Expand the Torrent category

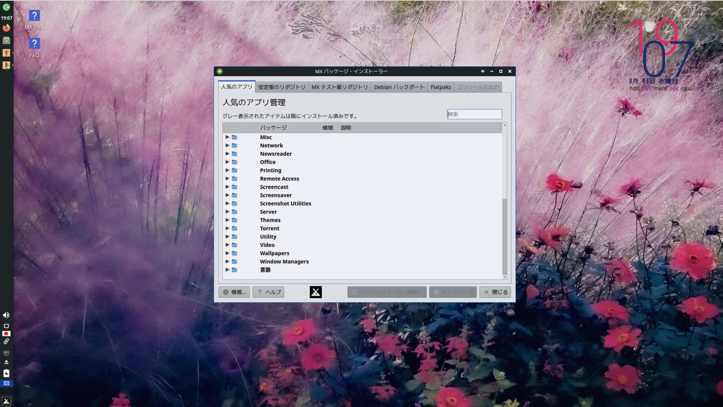227,229
